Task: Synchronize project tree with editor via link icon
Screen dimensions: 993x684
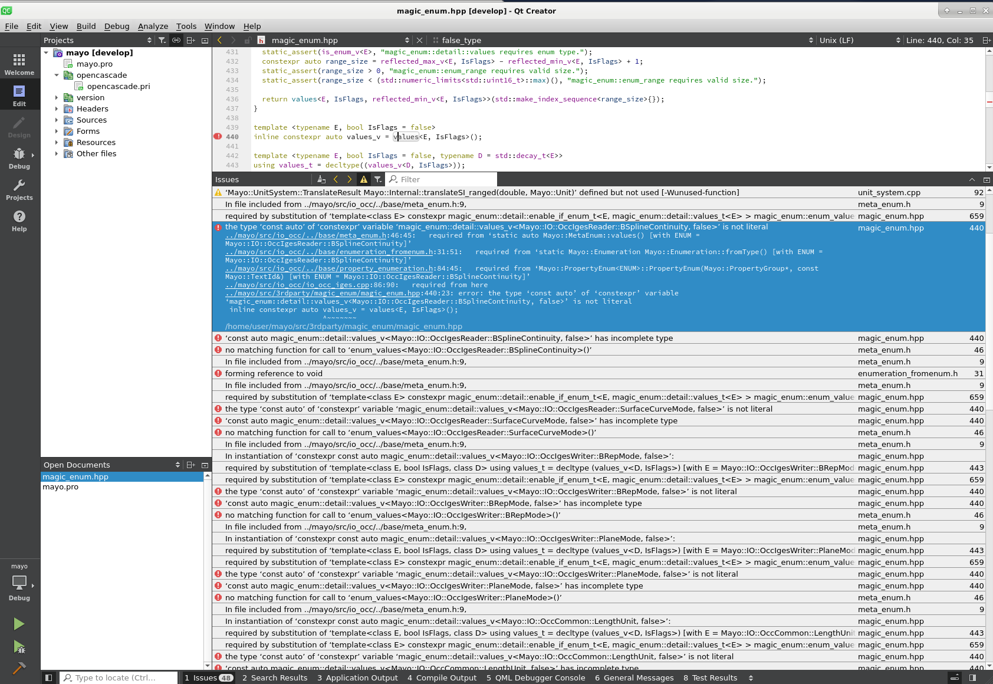Action: click(176, 40)
